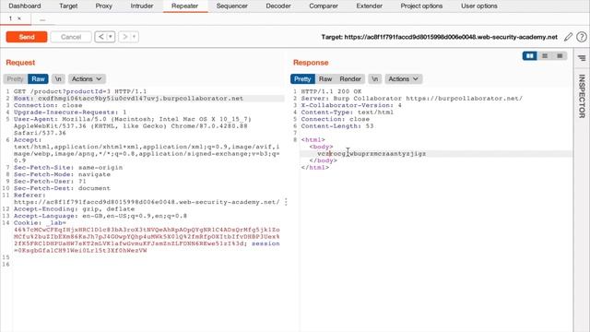Click the Accept-Language header line

click(x=100, y=216)
